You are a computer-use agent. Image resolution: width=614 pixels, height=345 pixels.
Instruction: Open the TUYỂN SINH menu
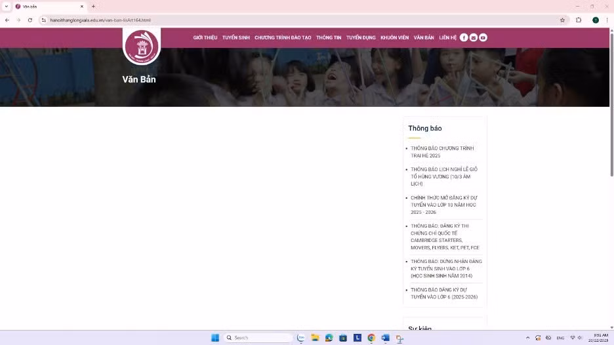point(235,37)
